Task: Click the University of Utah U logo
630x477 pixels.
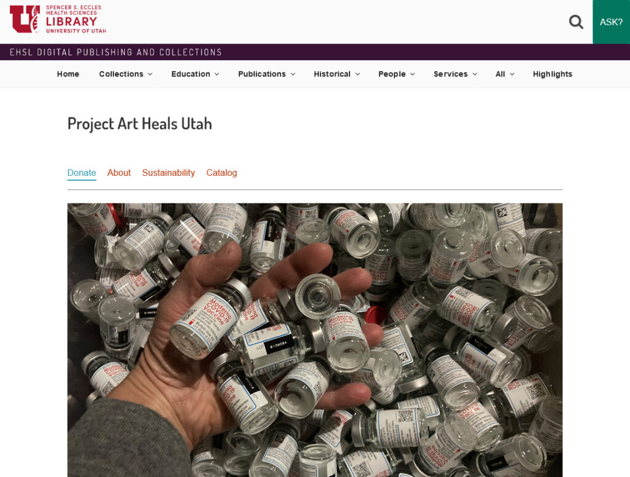Action: pyautogui.click(x=25, y=19)
